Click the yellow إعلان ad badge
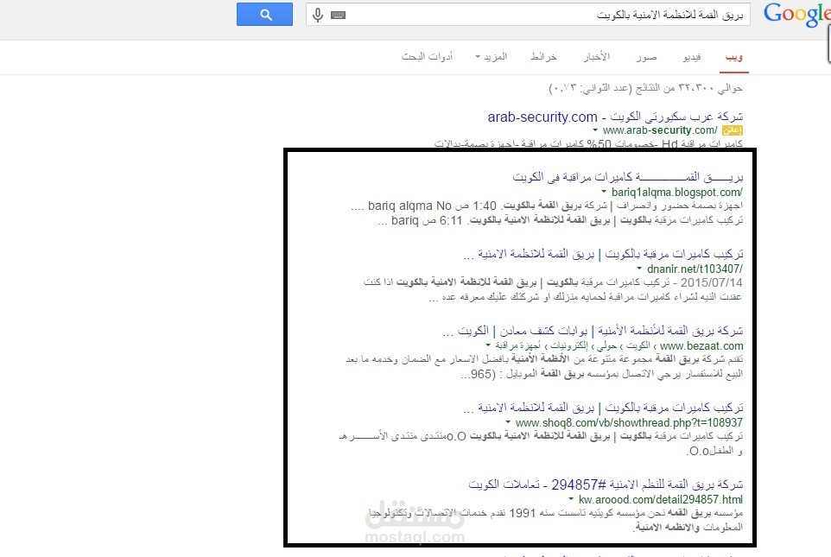Viewport: 831px width, 557px height. tap(733, 130)
